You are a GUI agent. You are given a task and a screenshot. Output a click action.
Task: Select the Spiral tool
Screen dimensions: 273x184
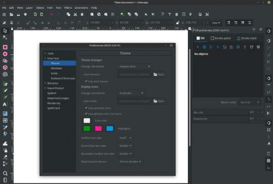pyautogui.click(x=5, y=74)
